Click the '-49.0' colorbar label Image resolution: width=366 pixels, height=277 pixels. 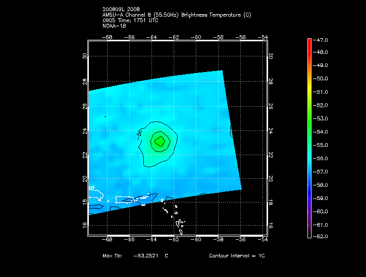tap(320, 65)
